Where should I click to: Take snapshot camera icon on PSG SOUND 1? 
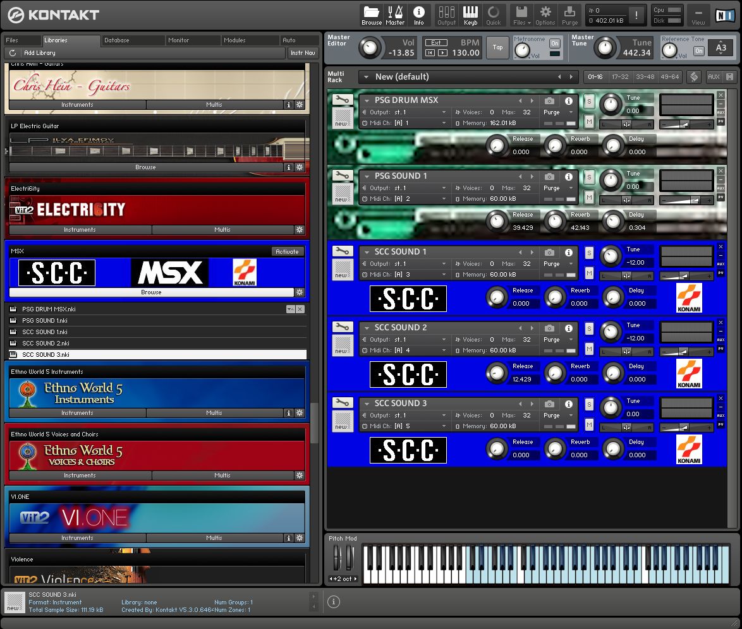pos(549,176)
